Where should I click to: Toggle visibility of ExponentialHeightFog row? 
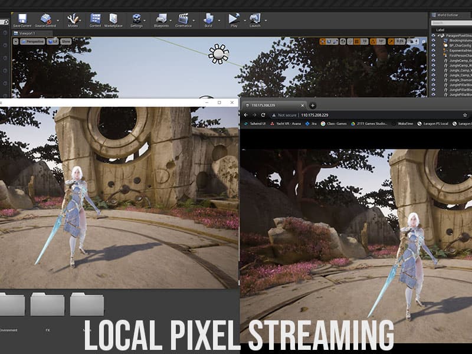tap(434, 50)
